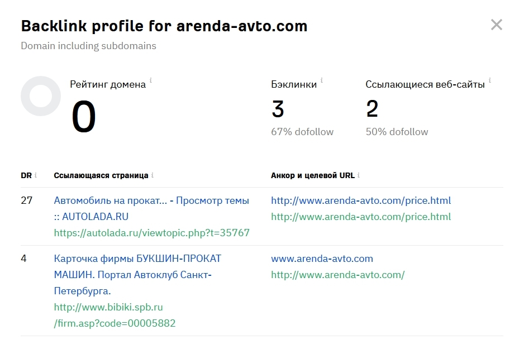Open info icon beside Ссылающиеся веб-сайты
This screenshot has width=519, height=349.
[490, 80]
